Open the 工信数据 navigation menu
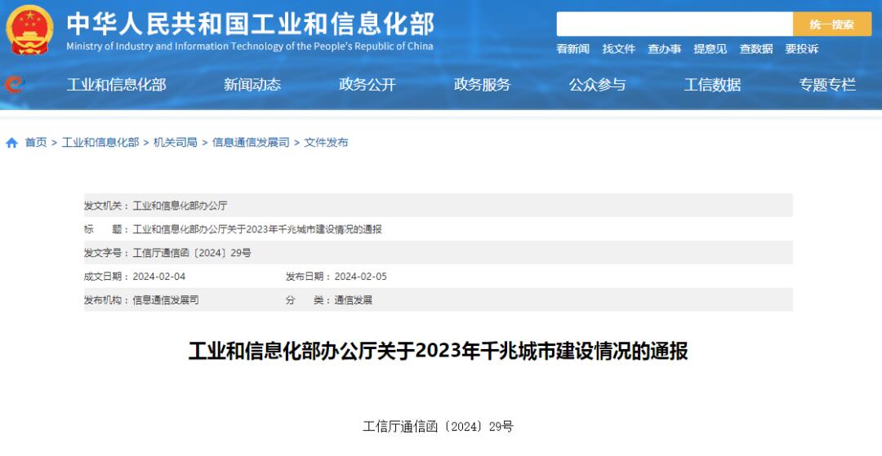The width and height of the screenshot is (882, 456). [x=712, y=85]
